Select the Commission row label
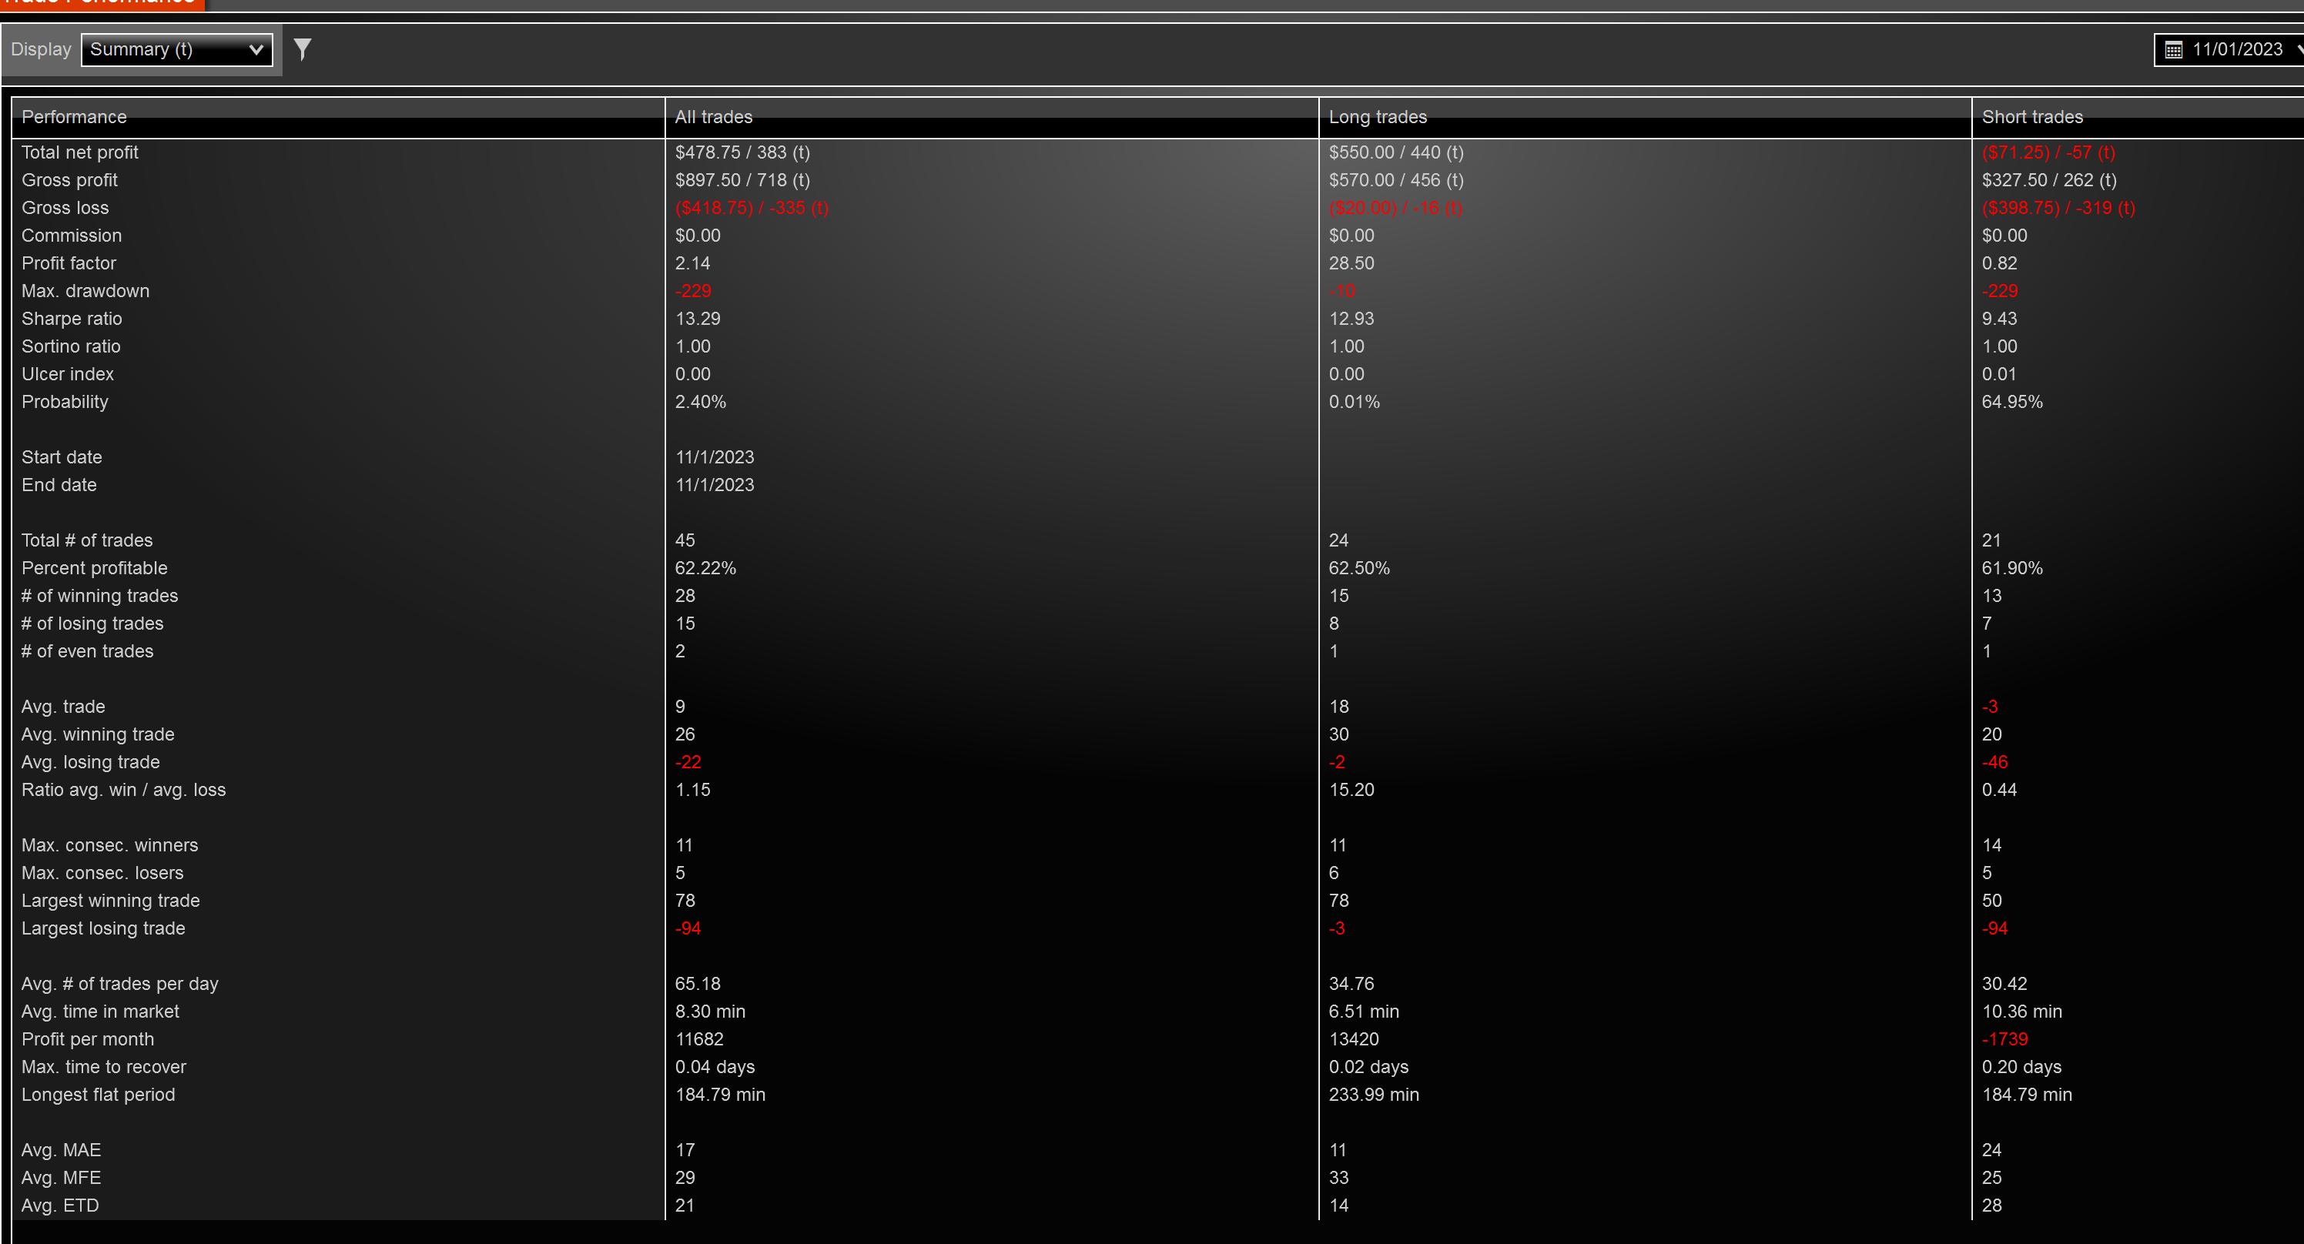Image resolution: width=2304 pixels, height=1244 pixels. tap(72, 236)
